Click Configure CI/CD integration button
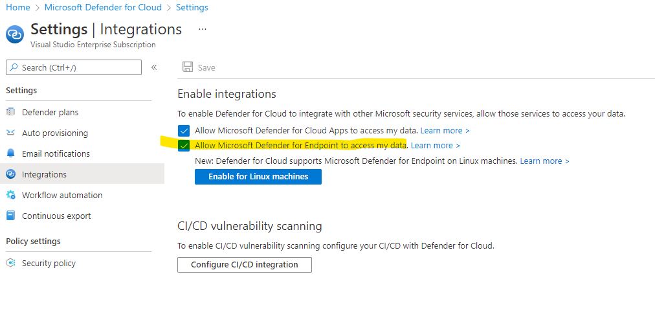This screenshot has width=655, height=327. (244, 264)
